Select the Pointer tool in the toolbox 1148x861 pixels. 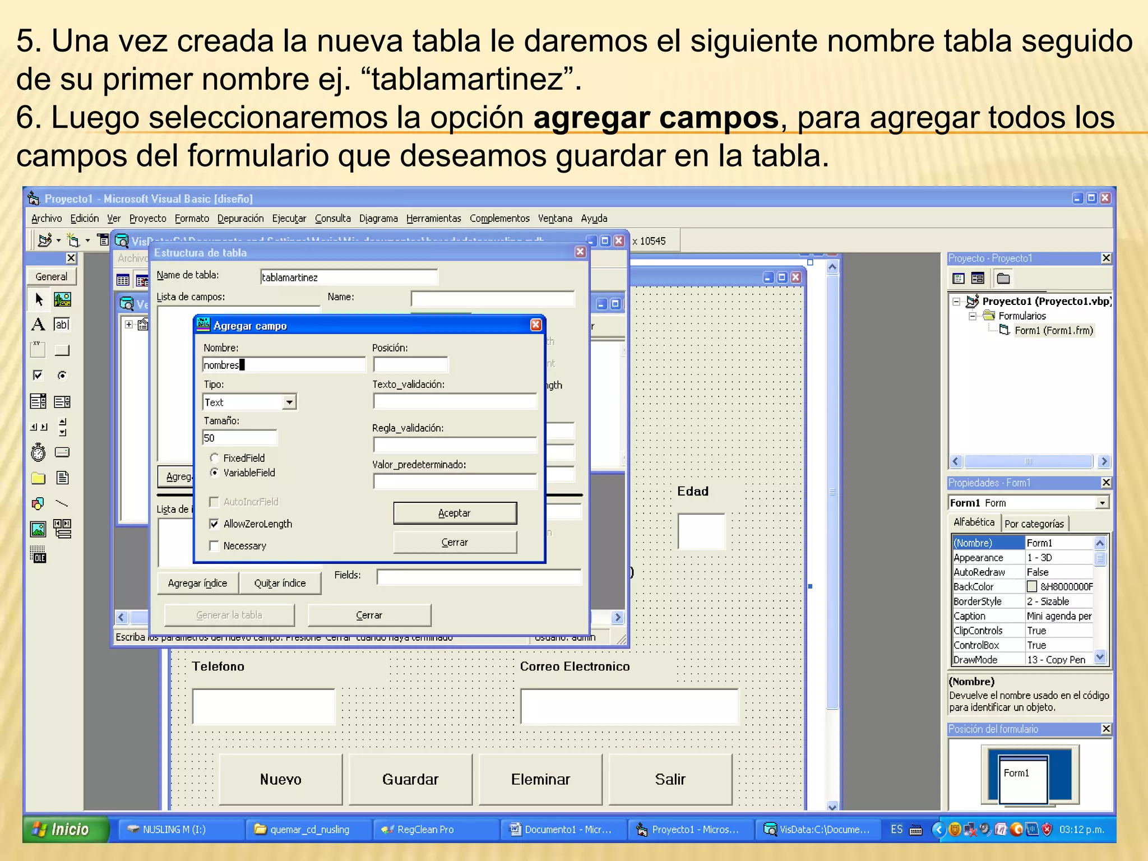(38, 299)
